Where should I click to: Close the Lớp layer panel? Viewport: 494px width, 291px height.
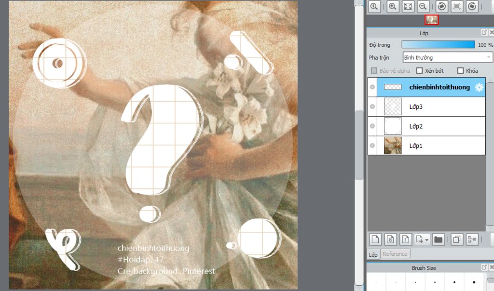click(491, 32)
